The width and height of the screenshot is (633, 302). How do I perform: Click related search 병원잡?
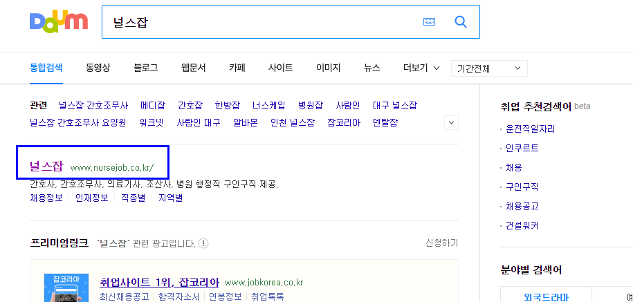point(311,106)
